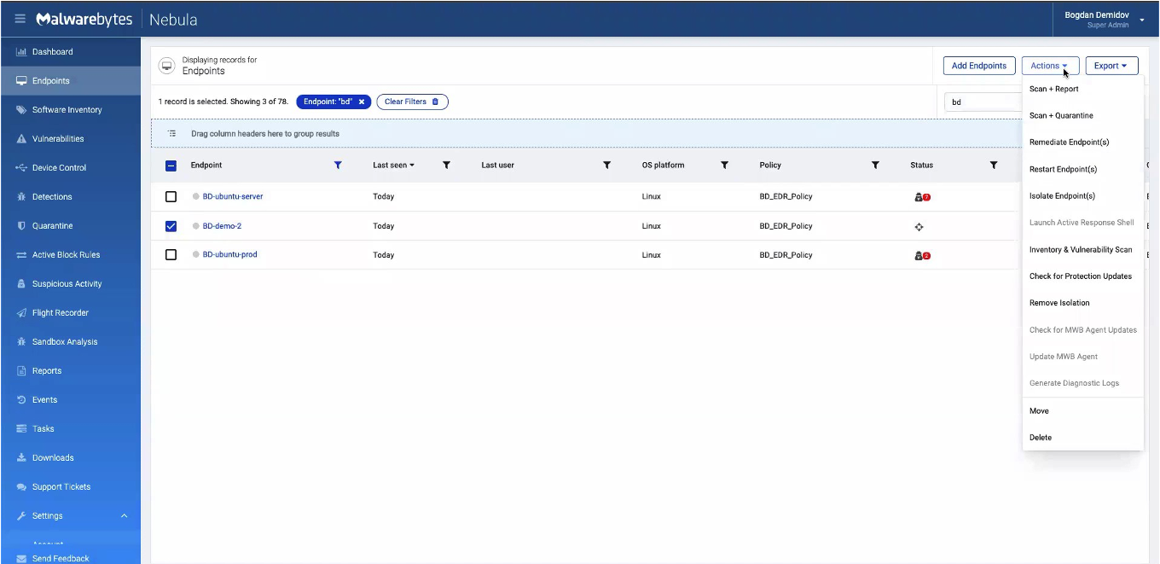
Task: Choose Isolate Endpoint(s)
Action: 1062,196
